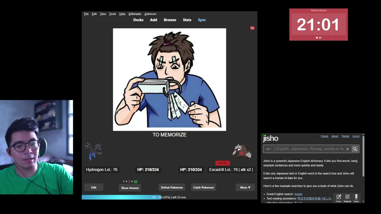Click Defeat Pokemon button

click(x=172, y=188)
